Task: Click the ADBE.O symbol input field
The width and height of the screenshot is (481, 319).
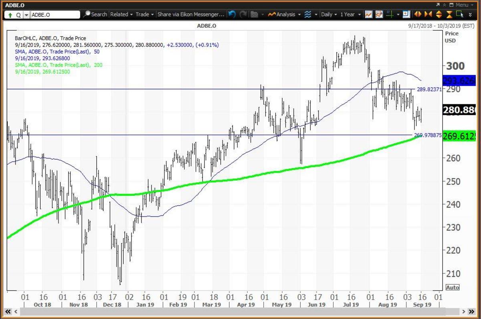Action: [55, 15]
